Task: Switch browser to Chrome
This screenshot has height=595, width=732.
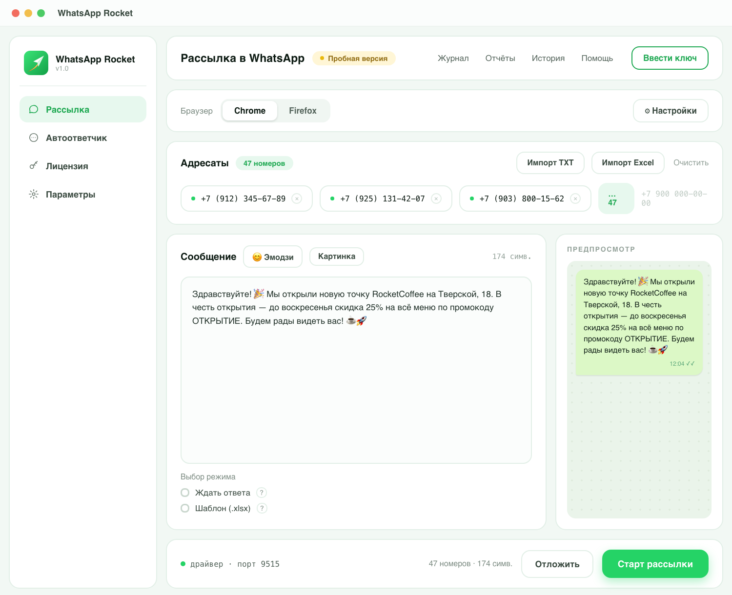Action: (x=250, y=111)
